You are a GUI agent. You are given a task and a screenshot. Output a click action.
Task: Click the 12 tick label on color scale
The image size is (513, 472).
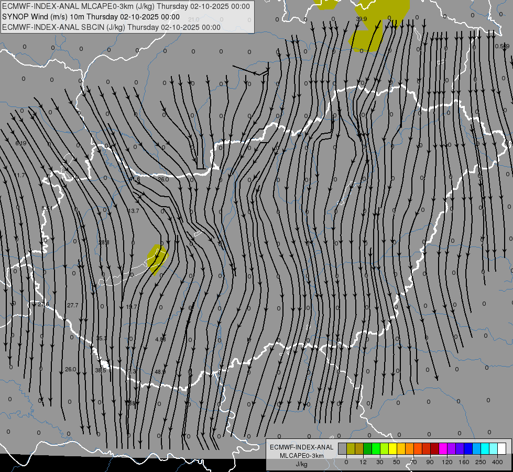pyautogui.click(x=363, y=462)
